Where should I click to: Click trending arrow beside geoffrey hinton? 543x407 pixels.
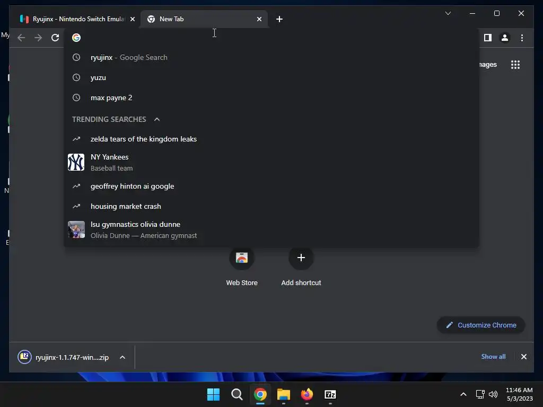[x=76, y=186]
